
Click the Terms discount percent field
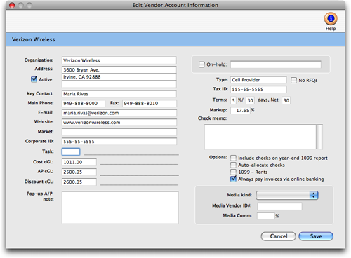pos(233,100)
